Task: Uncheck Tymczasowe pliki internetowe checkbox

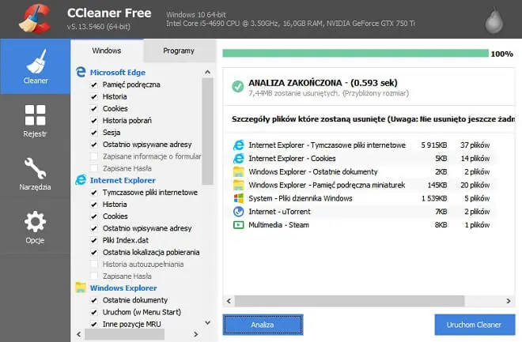Action: point(94,193)
